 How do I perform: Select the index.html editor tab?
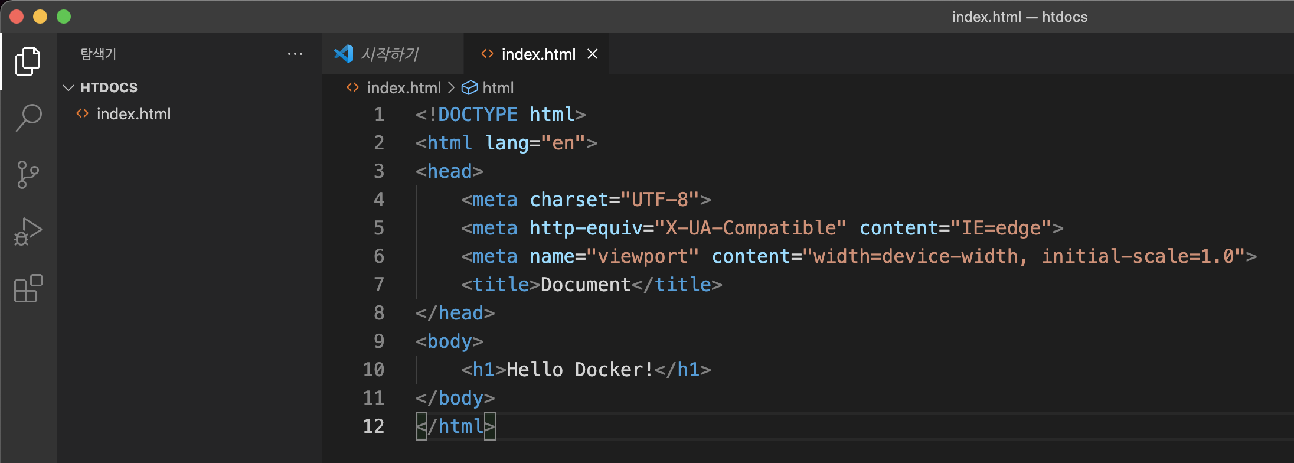point(537,54)
